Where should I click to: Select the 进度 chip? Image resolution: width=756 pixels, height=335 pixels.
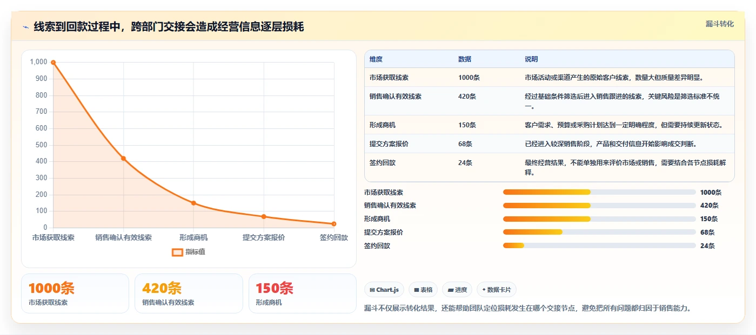point(457,290)
